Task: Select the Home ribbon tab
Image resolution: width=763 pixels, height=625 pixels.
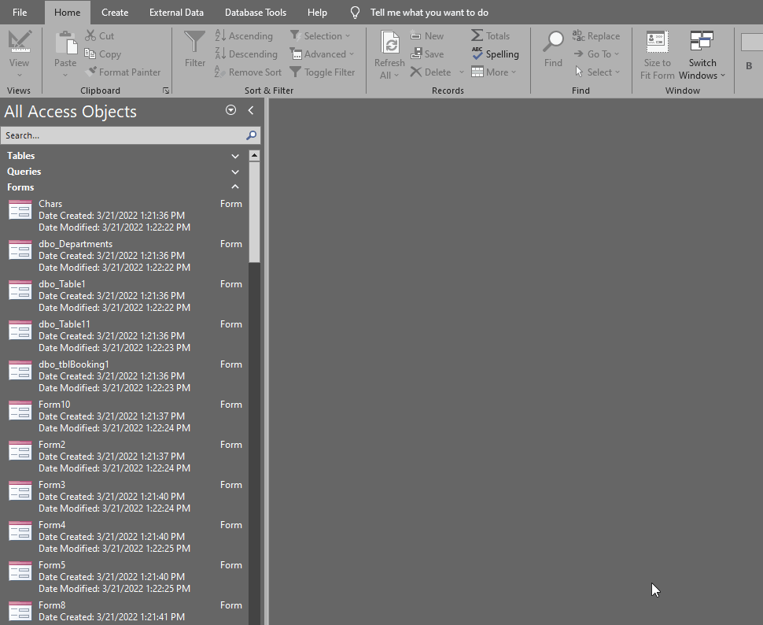Action: pyautogui.click(x=67, y=13)
